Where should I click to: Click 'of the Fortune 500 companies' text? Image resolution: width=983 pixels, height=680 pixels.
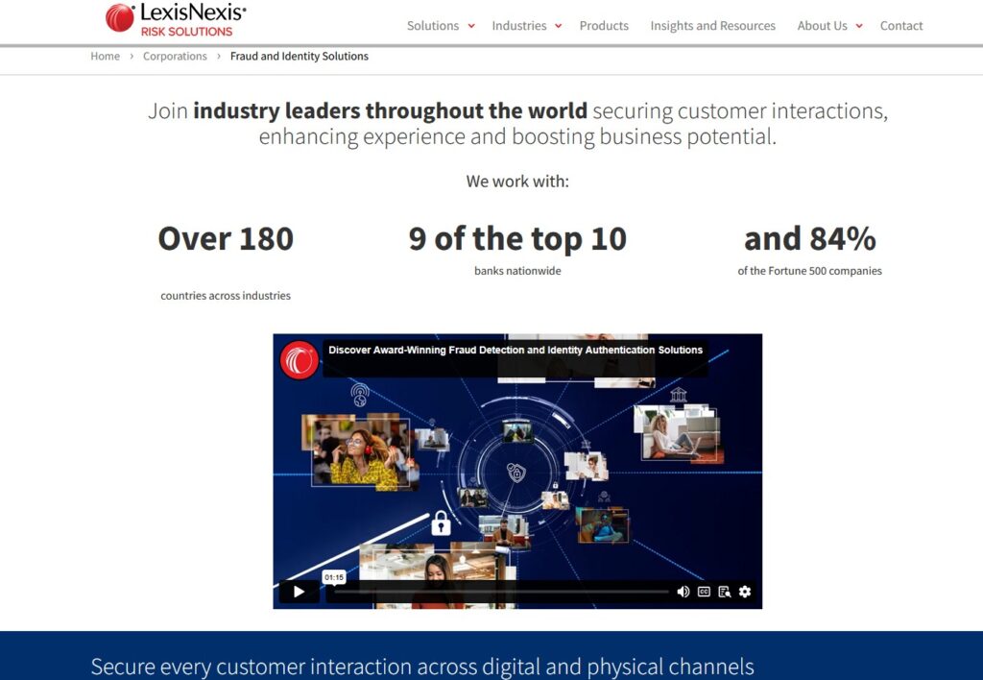tap(809, 271)
